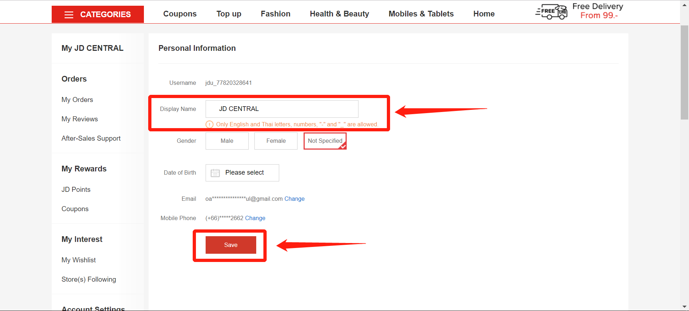Open Coupons under My Rewards
This screenshot has height=311, width=689.
75,209
